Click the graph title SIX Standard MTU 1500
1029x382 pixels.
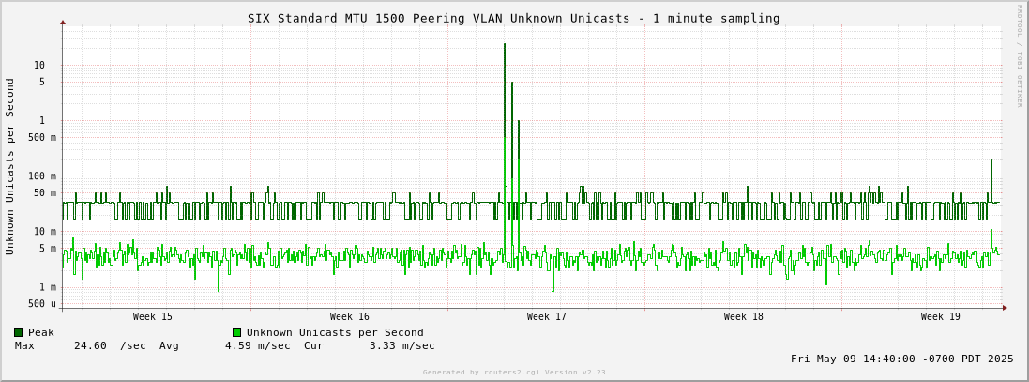coord(513,18)
